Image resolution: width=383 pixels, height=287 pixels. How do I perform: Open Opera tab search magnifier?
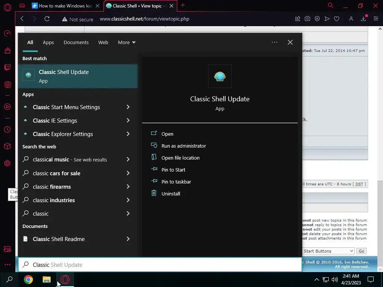click(330, 5)
